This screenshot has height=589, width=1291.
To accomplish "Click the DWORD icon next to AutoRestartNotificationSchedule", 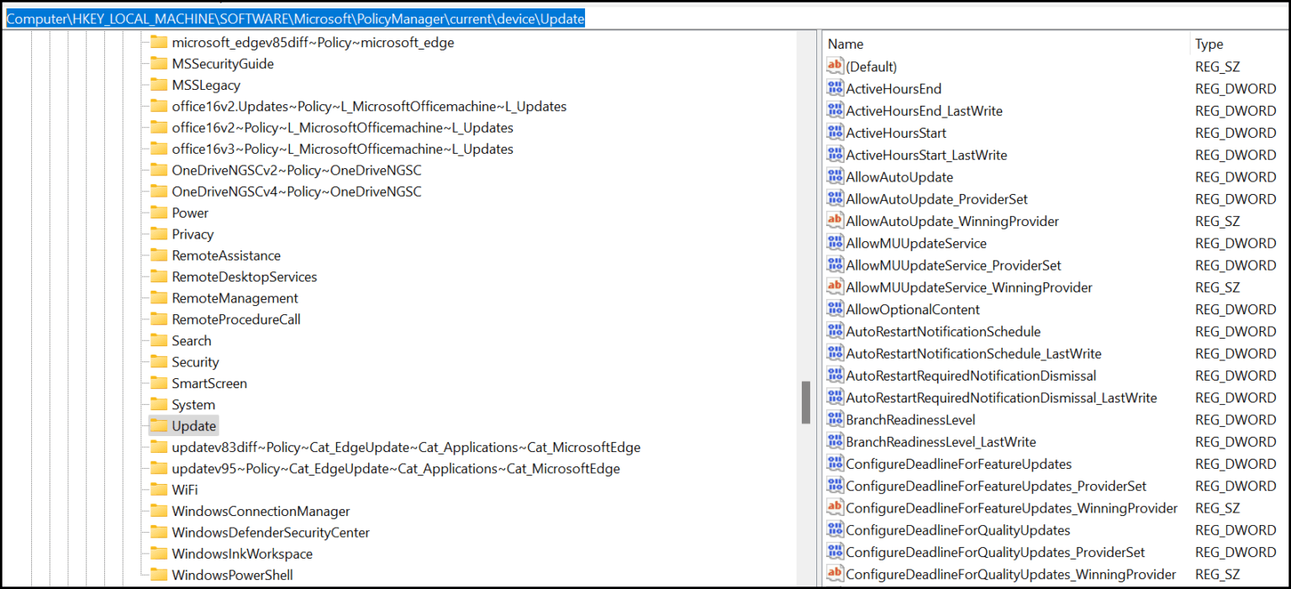I will tap(835, 331).
